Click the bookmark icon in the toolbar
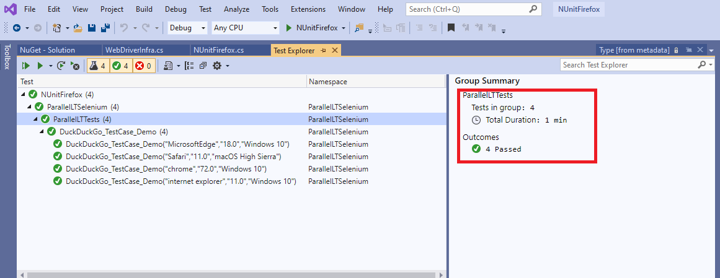Screen dimensions: 720x278 point(451,28)
